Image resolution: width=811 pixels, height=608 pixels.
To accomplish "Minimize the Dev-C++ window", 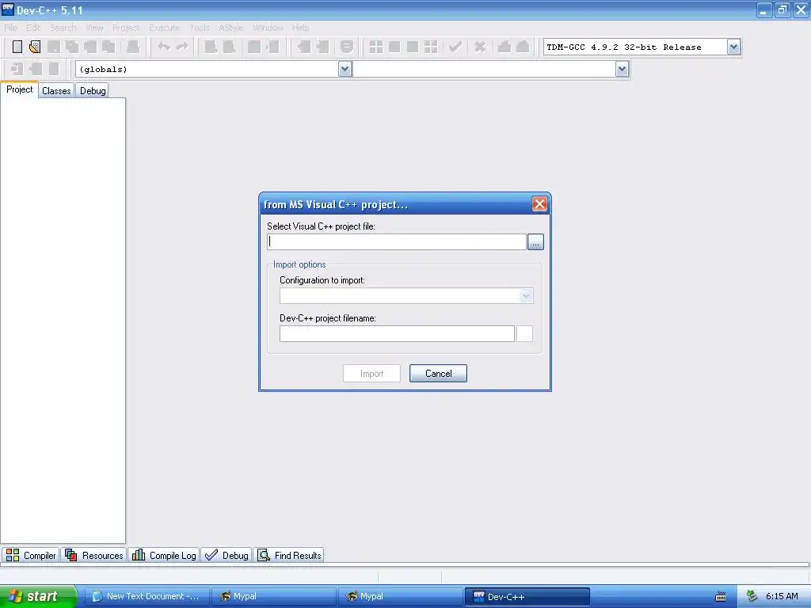I will [764, 9].
